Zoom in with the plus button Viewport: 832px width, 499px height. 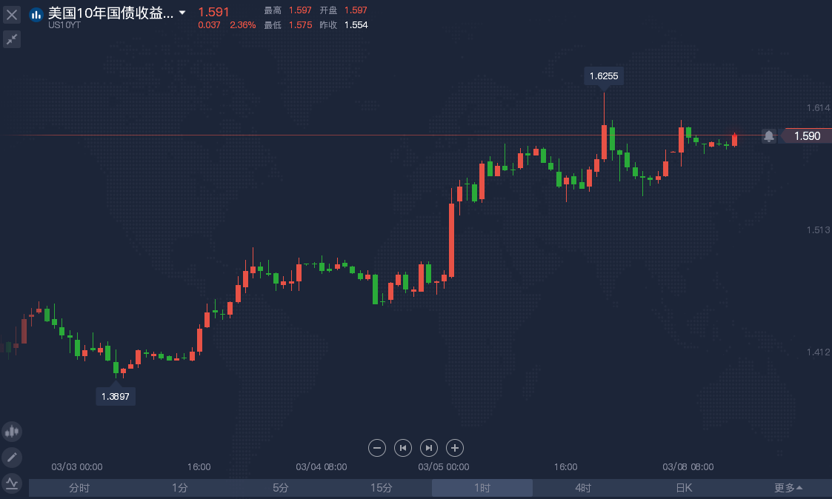coord(455,448)
